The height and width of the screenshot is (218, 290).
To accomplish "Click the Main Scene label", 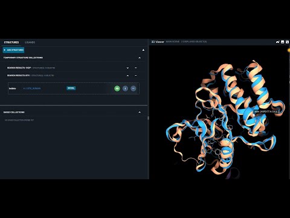I will [x=173, y=42].
